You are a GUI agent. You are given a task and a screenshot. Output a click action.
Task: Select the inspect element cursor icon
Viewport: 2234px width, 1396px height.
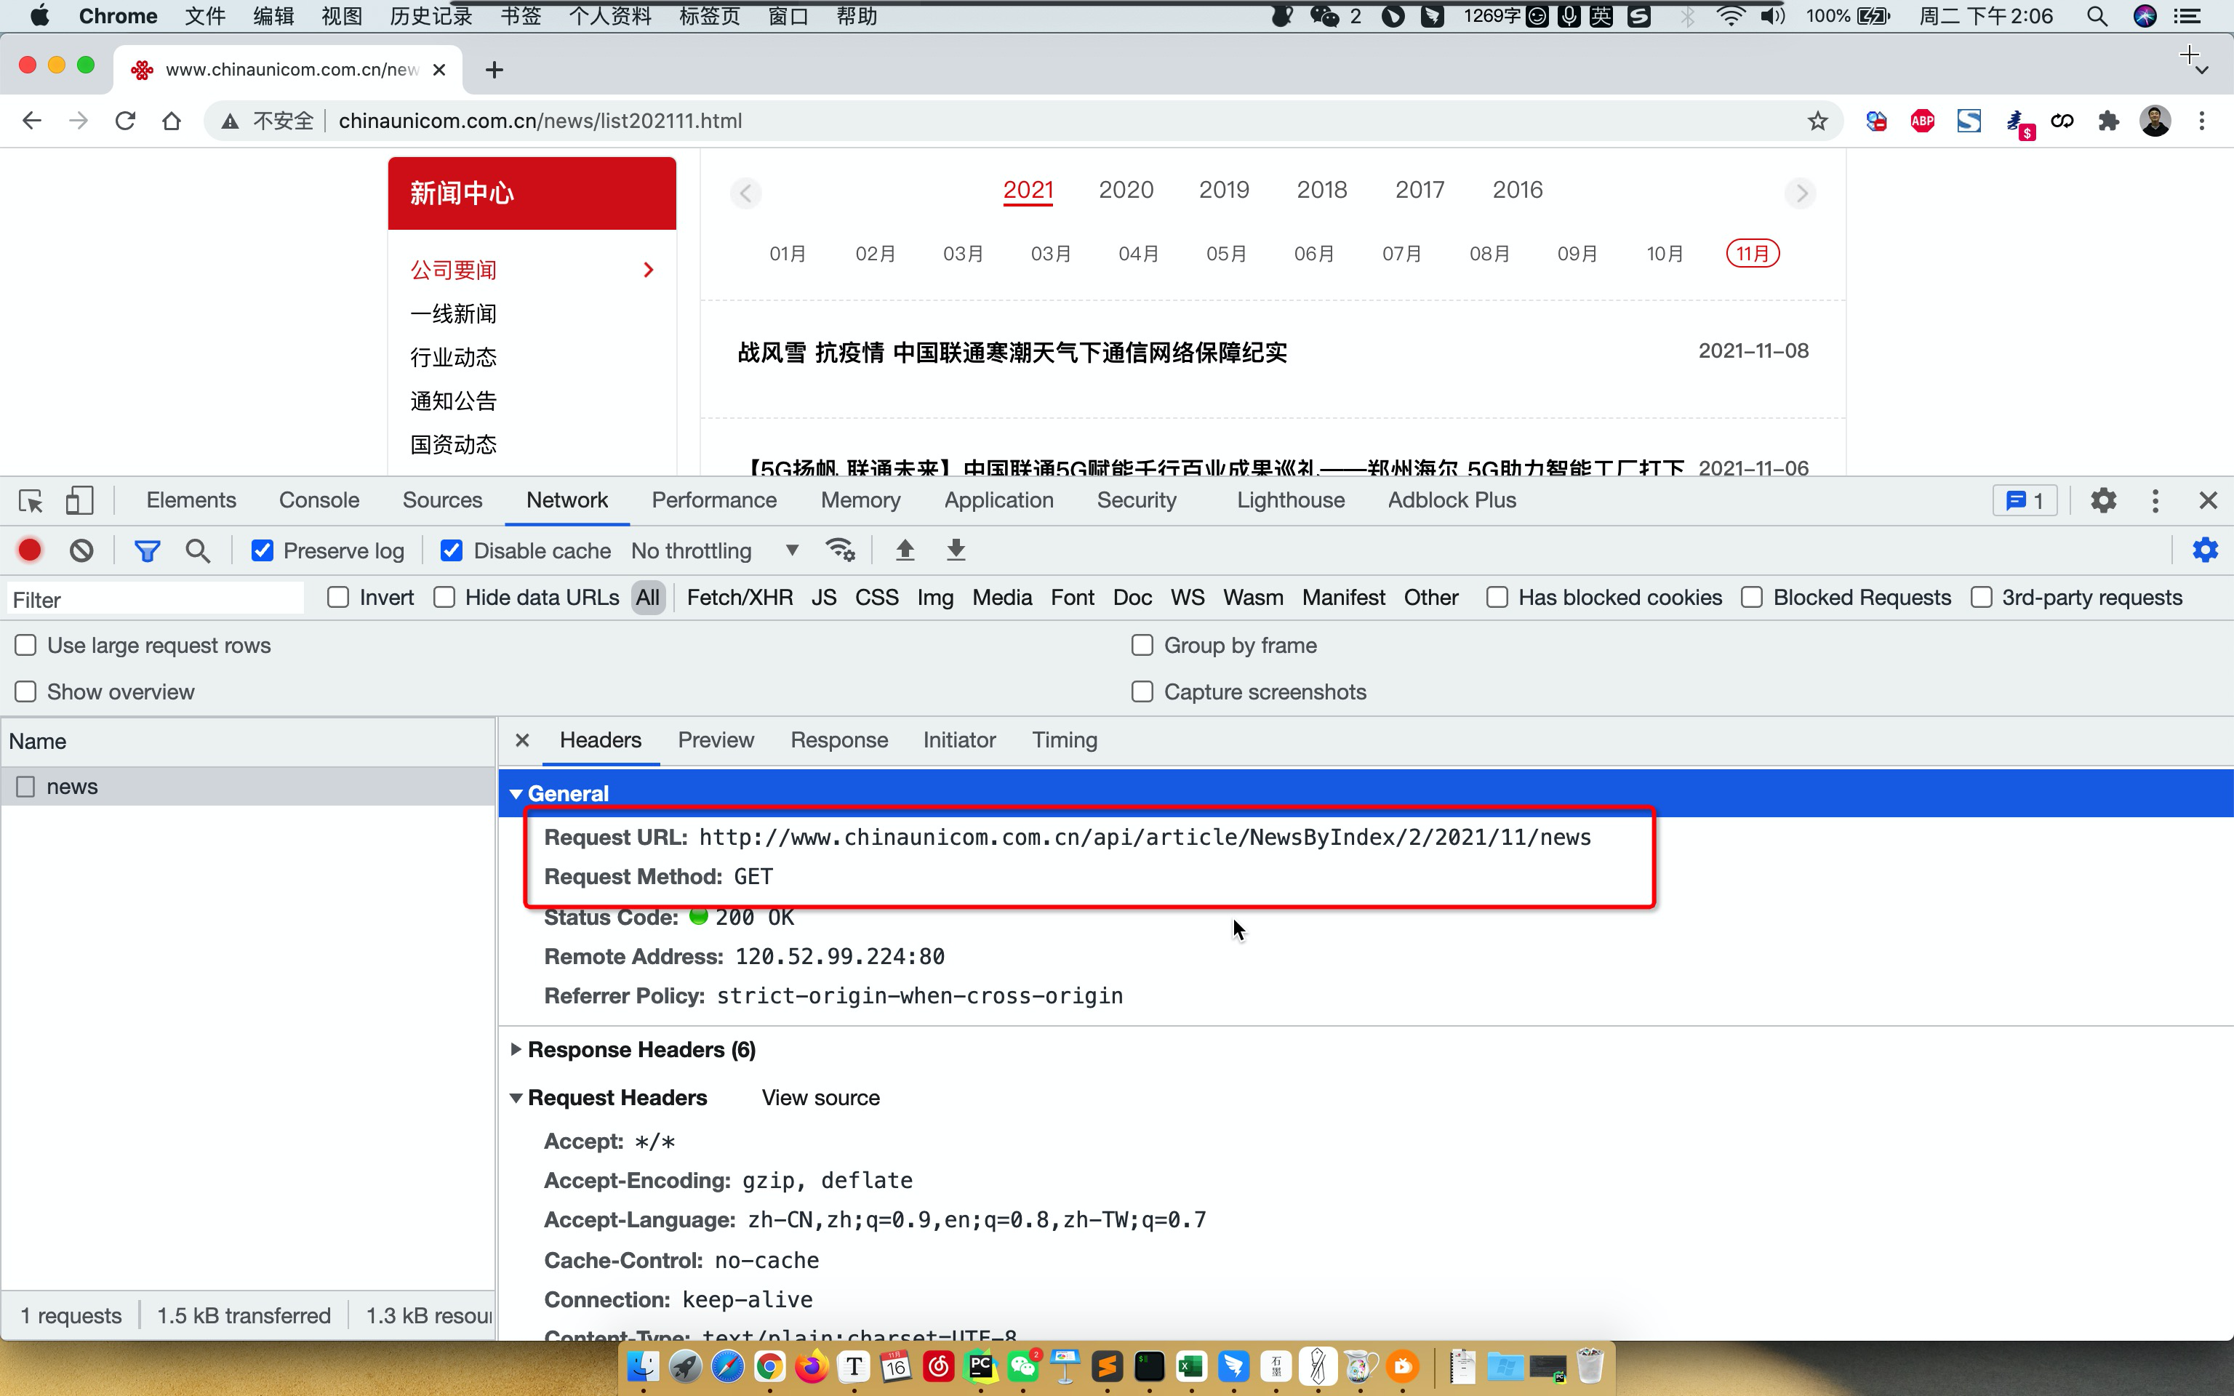click(x=31, y=500)
